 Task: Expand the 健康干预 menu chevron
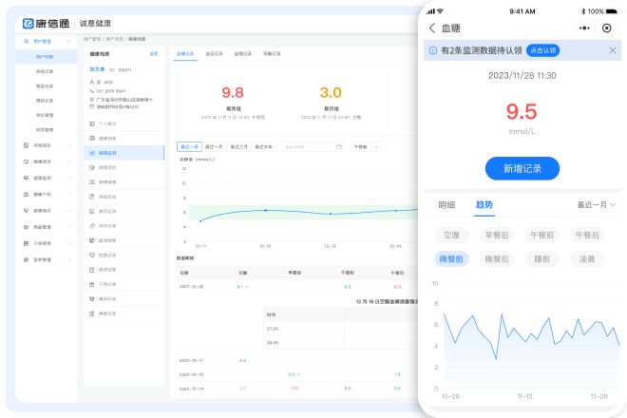point(68,195)
